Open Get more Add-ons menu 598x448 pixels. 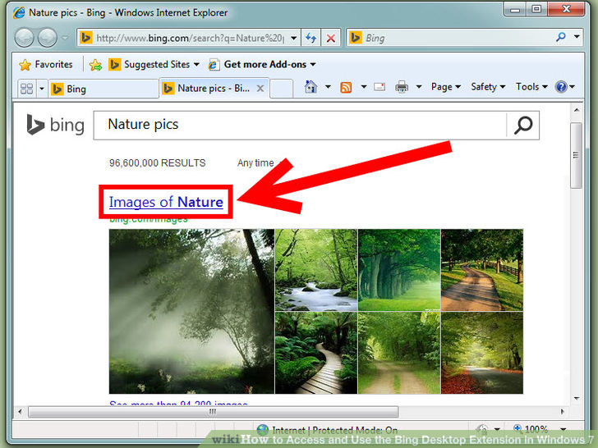[x=262, y=64]
